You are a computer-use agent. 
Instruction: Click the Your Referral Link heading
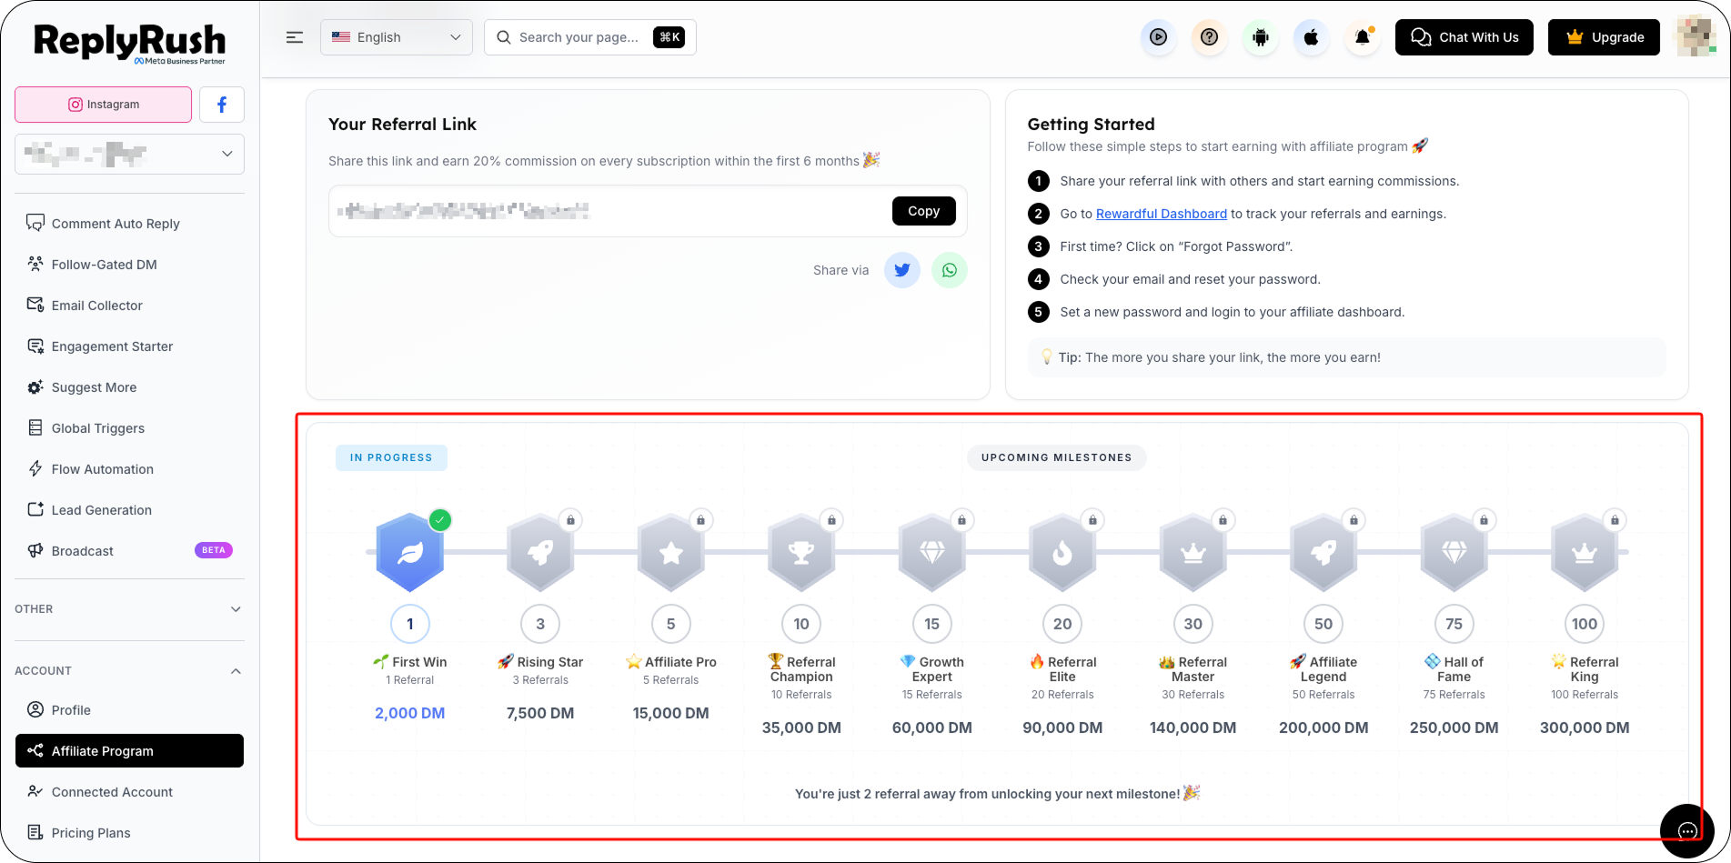pyautogui.click(x=402, y=125)
